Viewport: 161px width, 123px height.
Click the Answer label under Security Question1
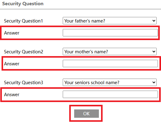coord(12,33)
